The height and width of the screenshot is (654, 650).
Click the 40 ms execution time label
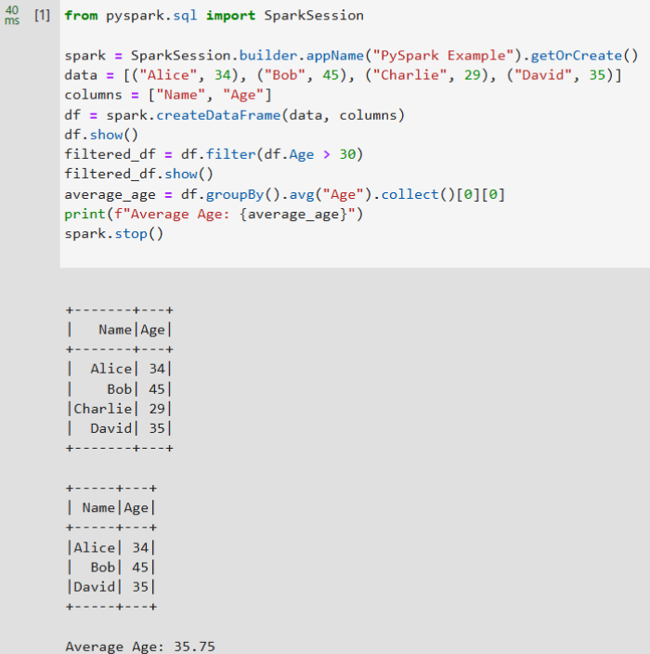coord(12,15)
